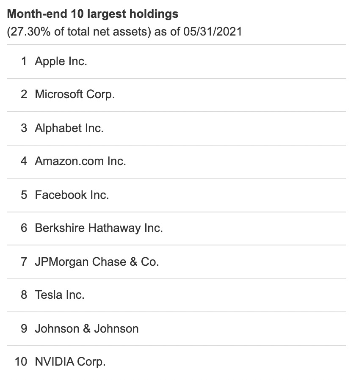
Task: Select Berkshire Hathaway Inc. entry
Action: pos(99,228)
